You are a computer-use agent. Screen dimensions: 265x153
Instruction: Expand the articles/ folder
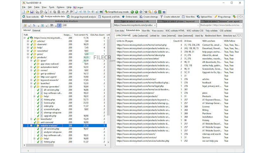point(28,41)
